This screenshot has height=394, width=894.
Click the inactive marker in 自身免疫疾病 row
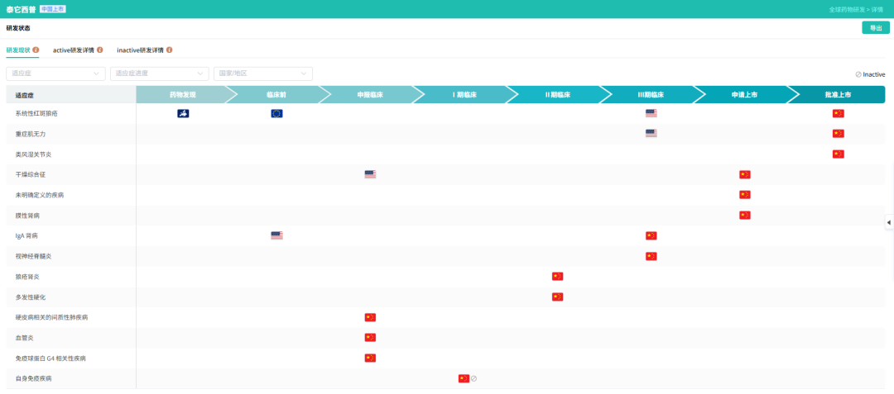point(474,378)
